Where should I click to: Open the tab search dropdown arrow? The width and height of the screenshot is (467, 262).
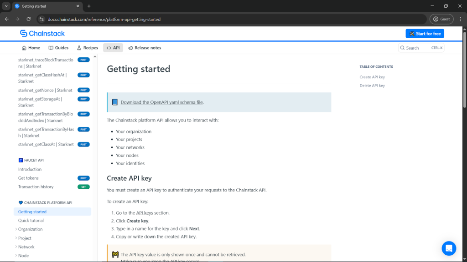pos(6,6)
